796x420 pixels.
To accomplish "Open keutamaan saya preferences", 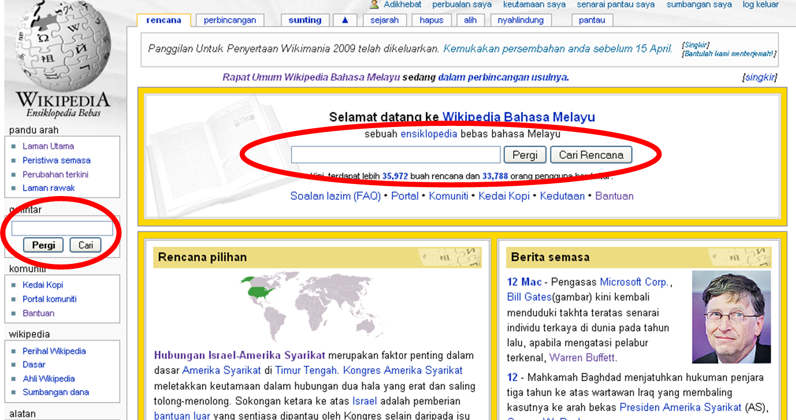I will point(534,4).
